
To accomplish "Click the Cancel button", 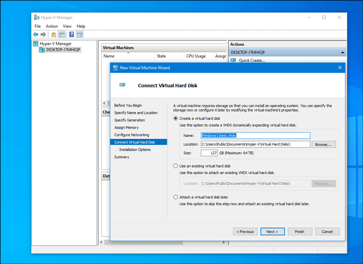I will point(328,232).
